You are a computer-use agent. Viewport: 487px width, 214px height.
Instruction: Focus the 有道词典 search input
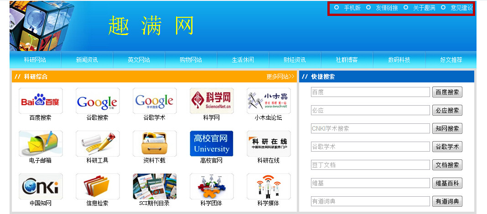pos(370,201)
